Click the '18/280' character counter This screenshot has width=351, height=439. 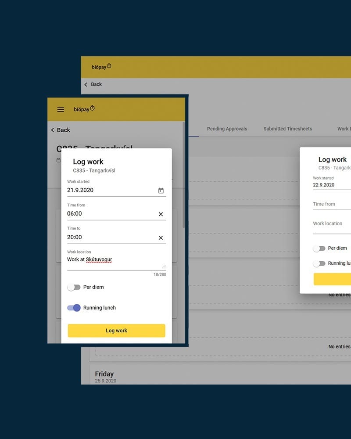160,274
